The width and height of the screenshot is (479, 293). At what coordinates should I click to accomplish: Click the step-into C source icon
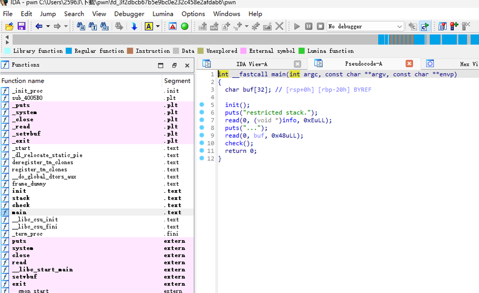(413, 26)
